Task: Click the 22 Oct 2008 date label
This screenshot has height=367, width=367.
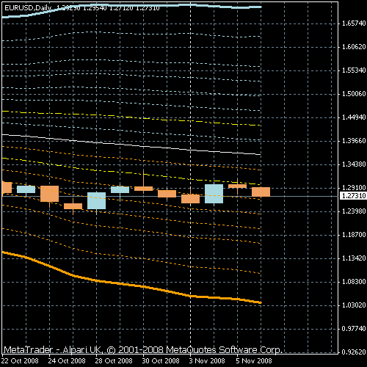Action: click(x=20, y=361)
